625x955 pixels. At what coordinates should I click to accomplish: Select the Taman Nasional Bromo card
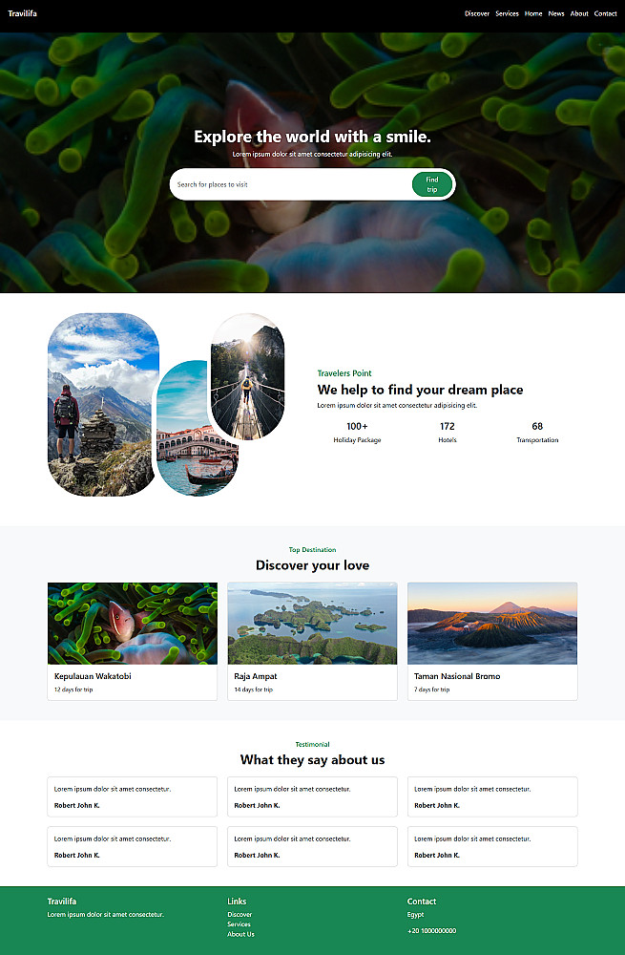click(492, 642)
